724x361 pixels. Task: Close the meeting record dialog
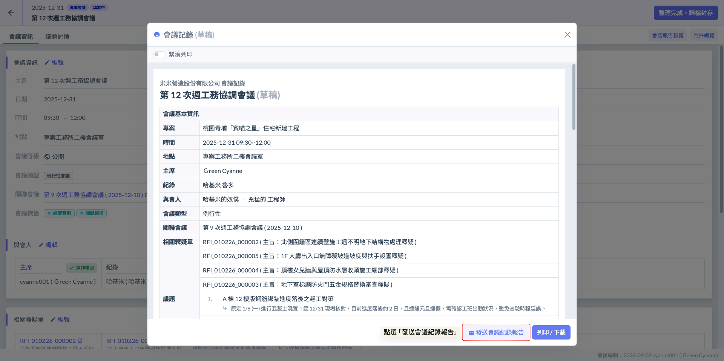[567, 35]
